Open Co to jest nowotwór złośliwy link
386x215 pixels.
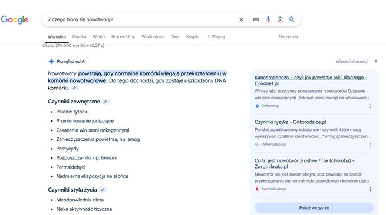[x=305, y=163]
